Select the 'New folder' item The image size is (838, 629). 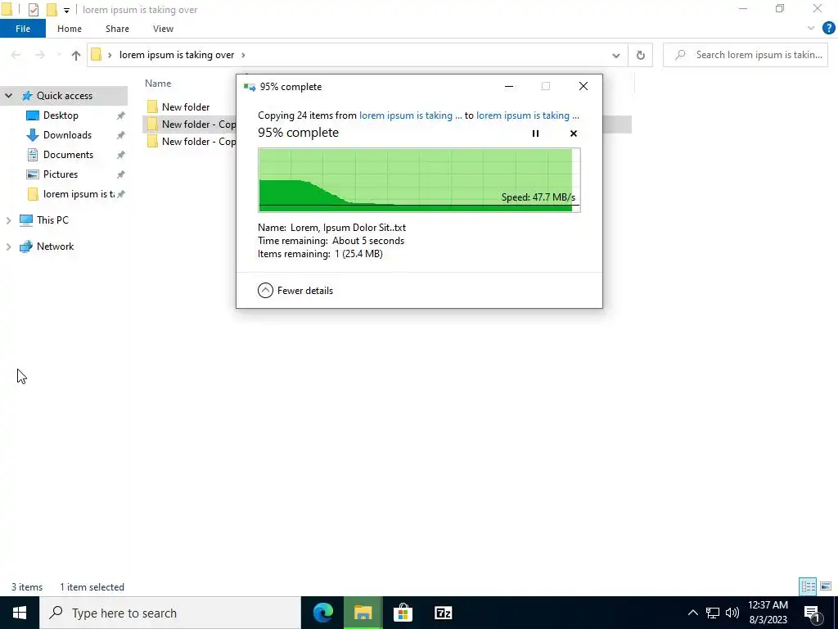(x=186, y=107)
